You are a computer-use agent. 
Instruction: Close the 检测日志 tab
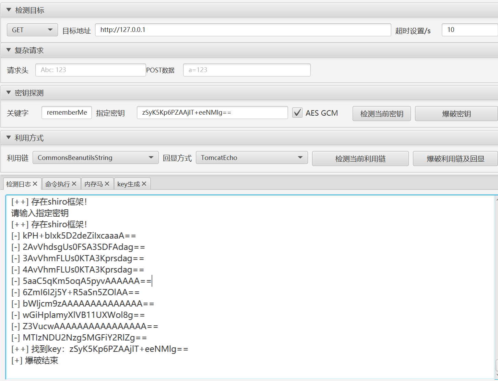point(35,184)
